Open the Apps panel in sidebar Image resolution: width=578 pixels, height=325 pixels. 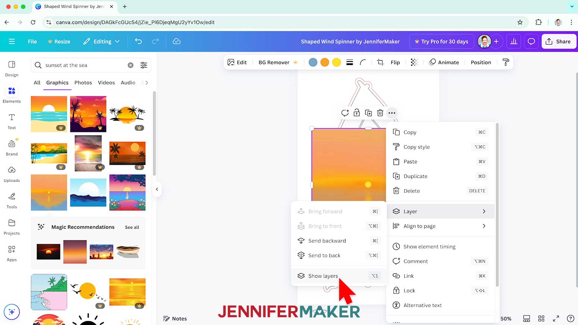(x=12, y=253)
